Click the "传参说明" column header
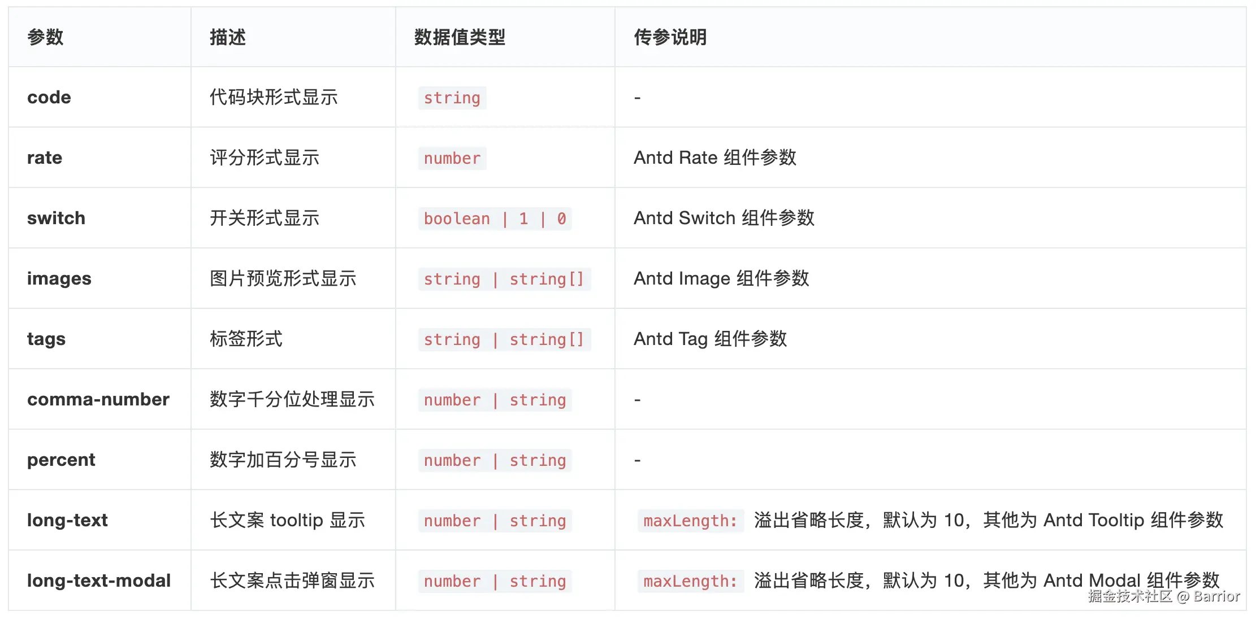Screen dimensions: 1256x620 point(670,37)
